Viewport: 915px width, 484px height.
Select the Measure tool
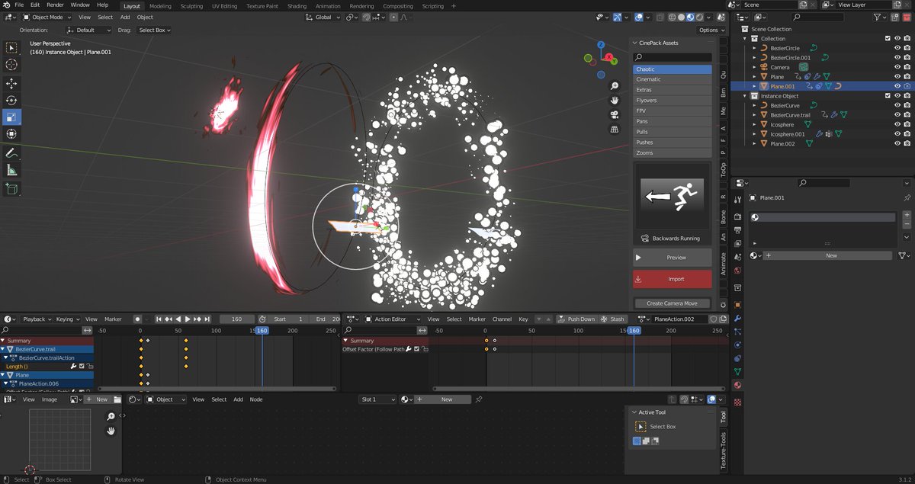[x=11, y=170]
